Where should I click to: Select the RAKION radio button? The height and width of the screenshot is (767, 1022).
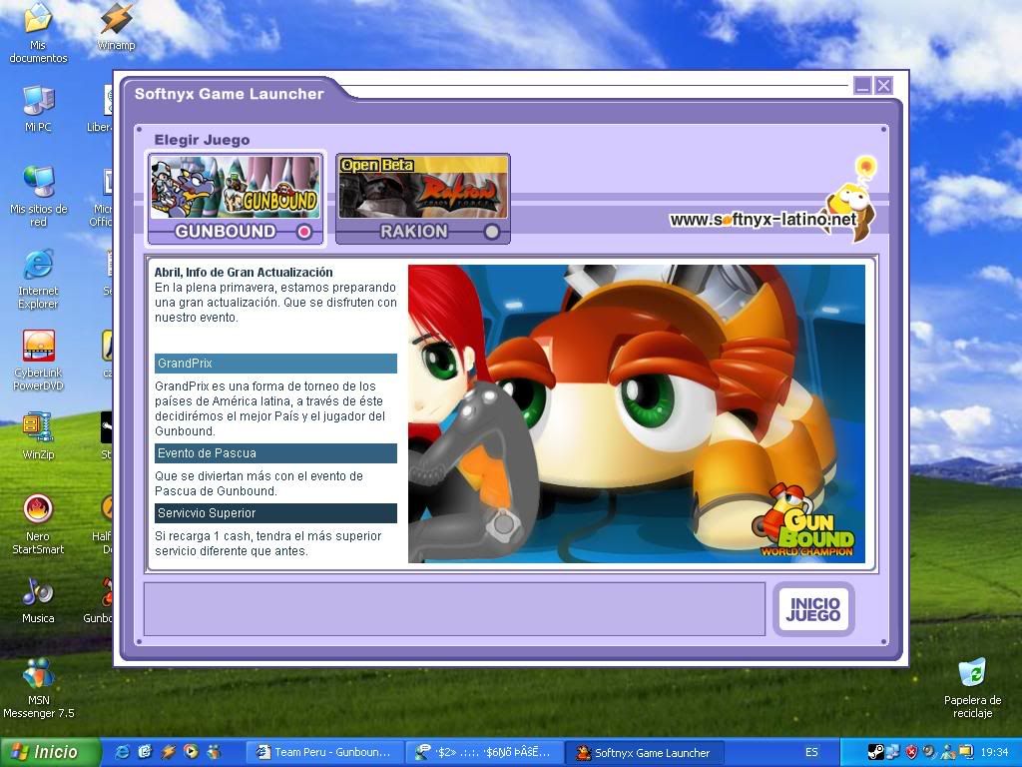(492, 232)
